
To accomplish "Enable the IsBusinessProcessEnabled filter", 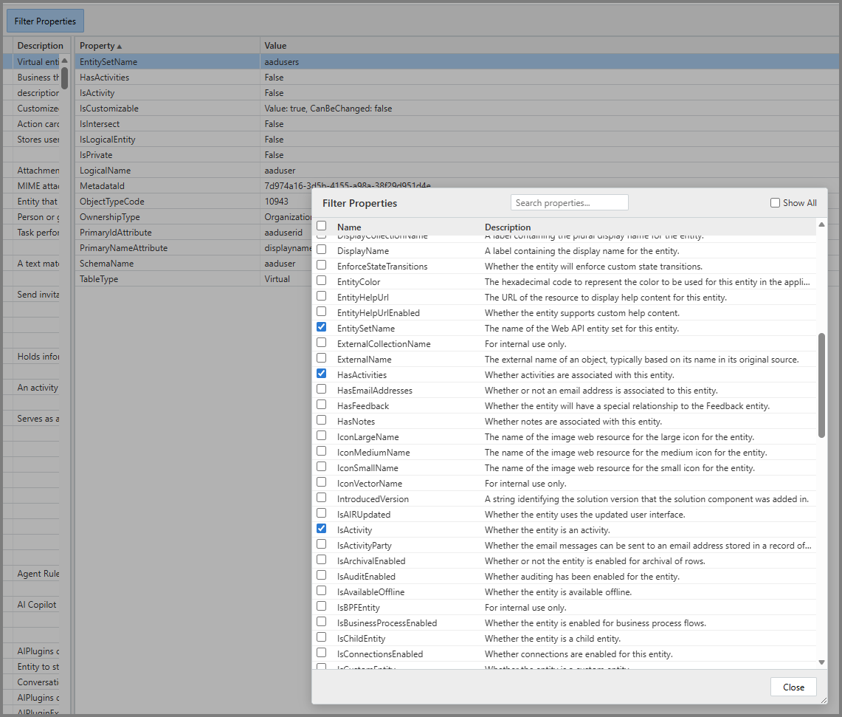I will click(x=321, y=621).
